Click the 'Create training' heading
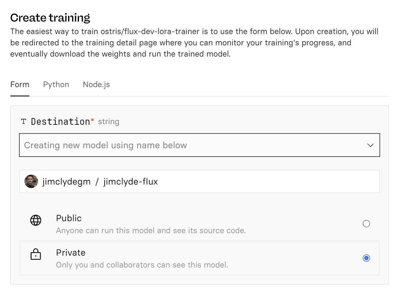Viewport: 393px width, 291px height. (x=50, y=18)
